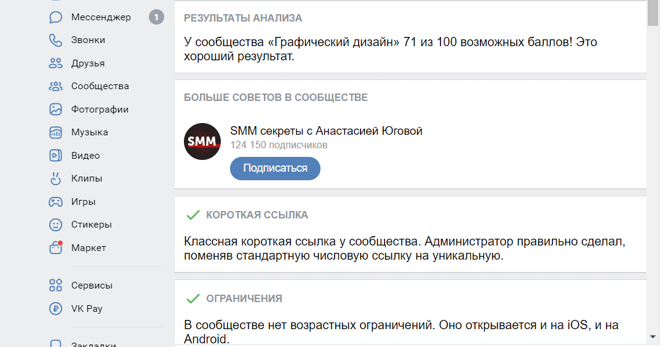Open the Games controller icon
Image resolution: width=660 pixels, height=347 pixels.
tap(56, 202)
